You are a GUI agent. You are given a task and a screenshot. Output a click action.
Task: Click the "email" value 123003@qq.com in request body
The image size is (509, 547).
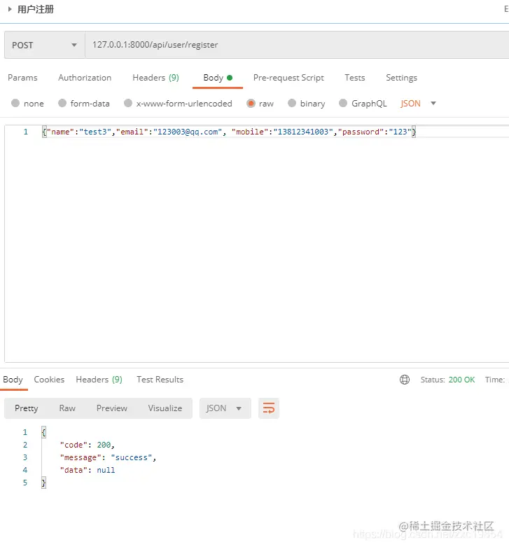point(188,132)
